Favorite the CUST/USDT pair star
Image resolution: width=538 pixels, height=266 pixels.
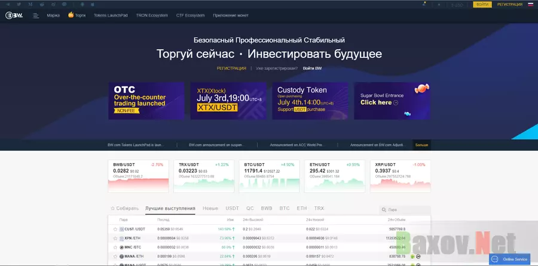coord(115,229)
